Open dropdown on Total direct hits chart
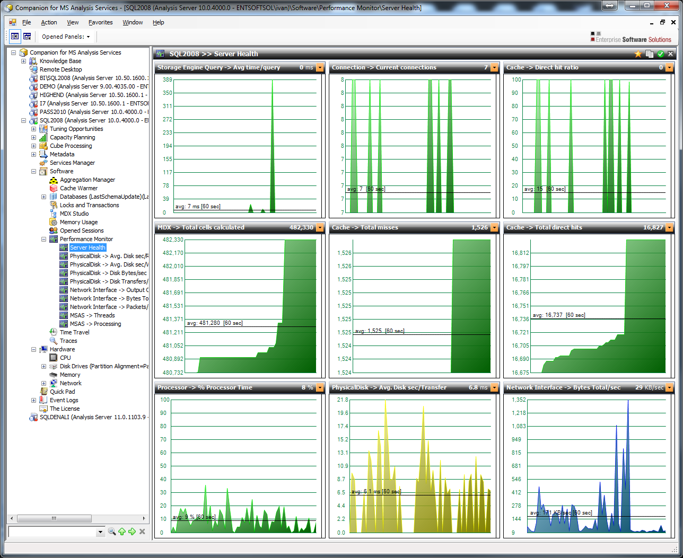 (x=669, y=228)
